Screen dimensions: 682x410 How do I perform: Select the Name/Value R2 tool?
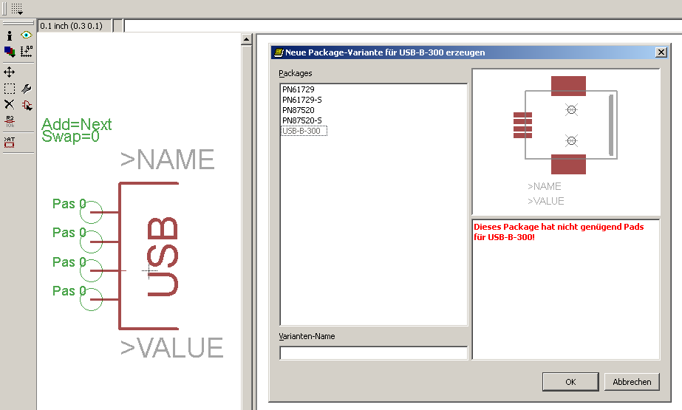click(x=10, y=121)
